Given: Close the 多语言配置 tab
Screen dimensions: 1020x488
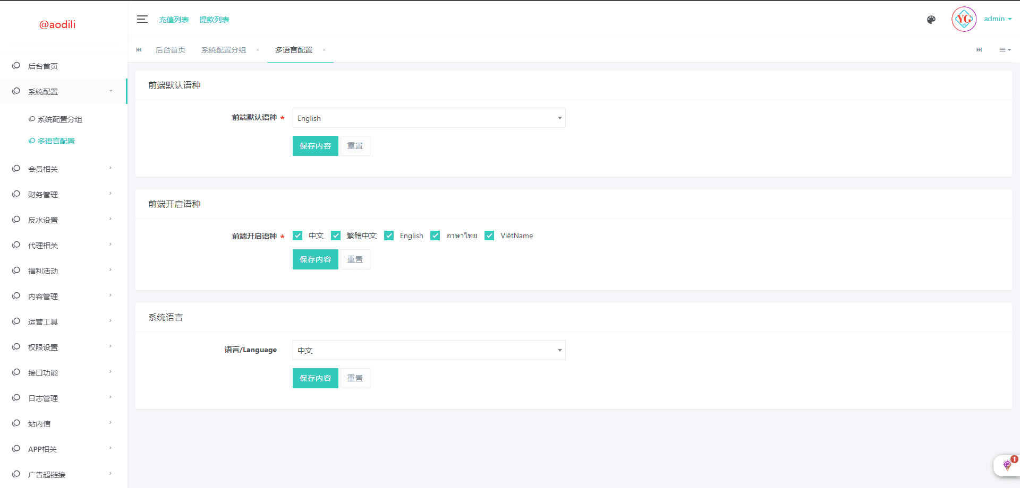Looking at the screenshot, I should click(324, 50).
